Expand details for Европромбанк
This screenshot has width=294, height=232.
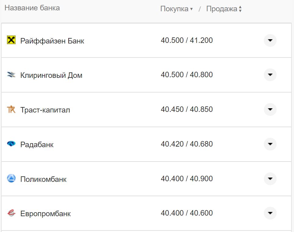click(270, 213)
